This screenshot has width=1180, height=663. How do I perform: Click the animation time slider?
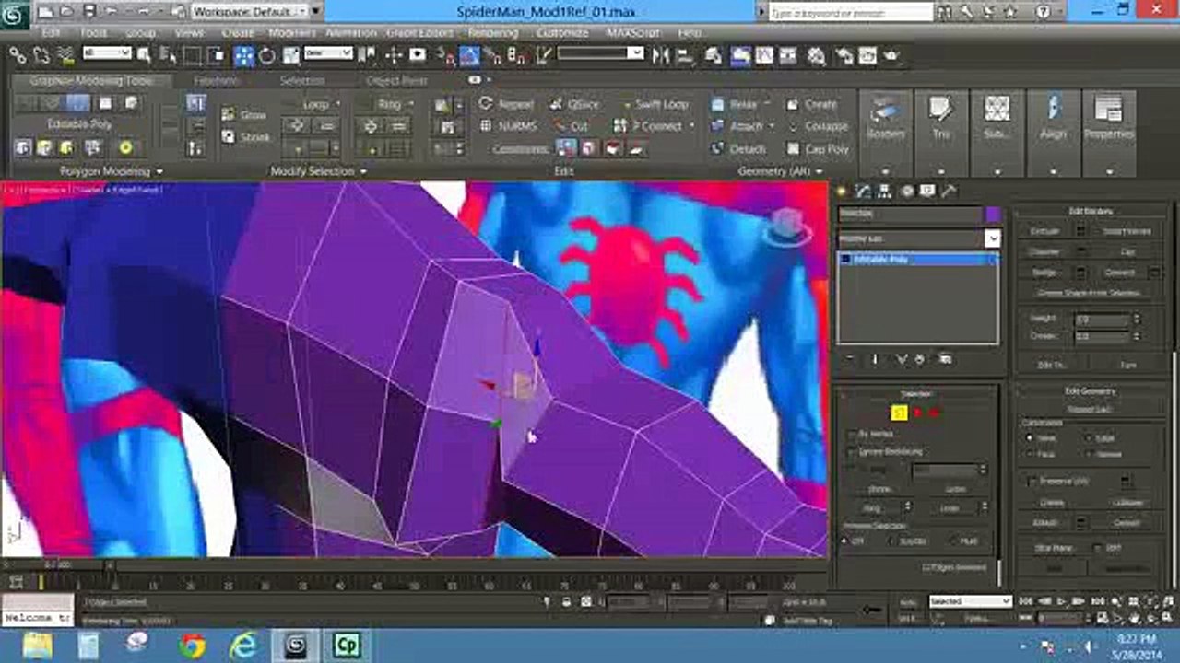[x=58, y=564]
